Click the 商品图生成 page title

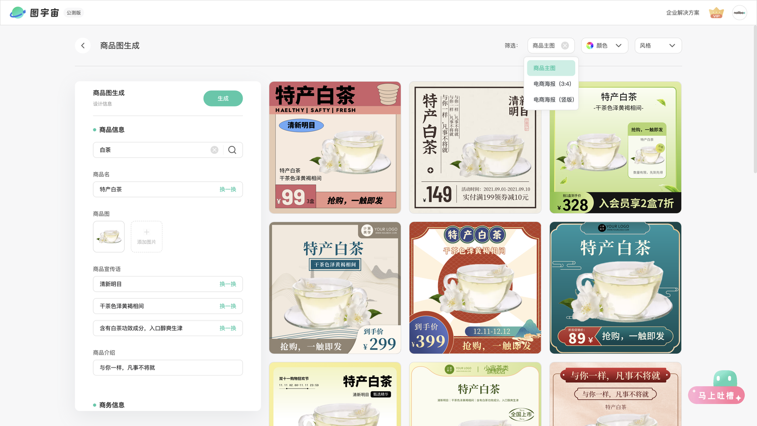[120, 45]
